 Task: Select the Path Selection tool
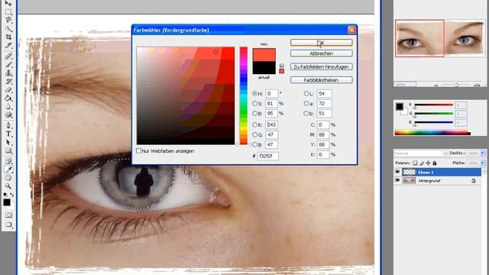click(8, 143)
